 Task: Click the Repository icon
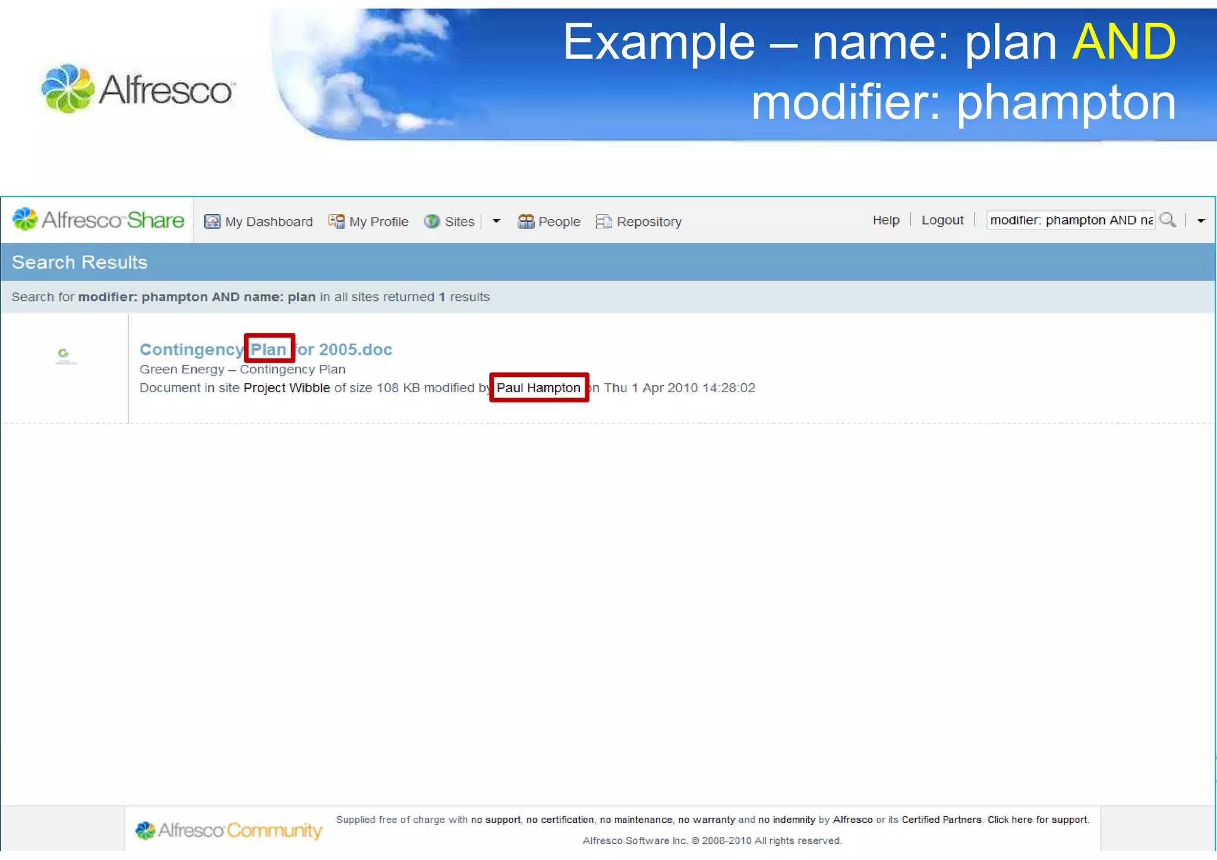[x=604, y=222]
